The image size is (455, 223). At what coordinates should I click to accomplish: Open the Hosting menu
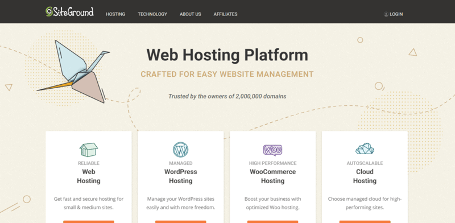115,14
